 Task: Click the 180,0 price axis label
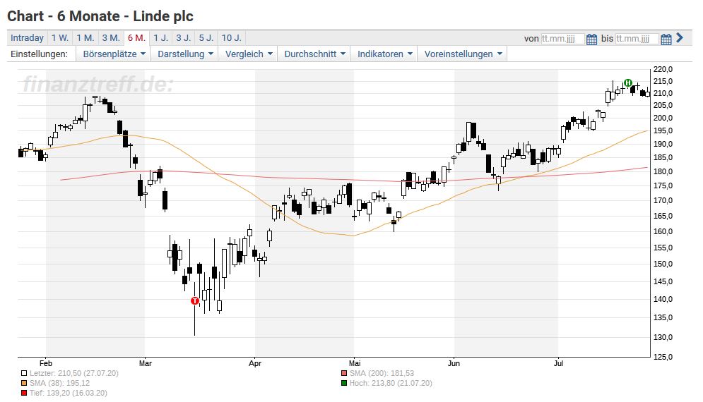663,171
